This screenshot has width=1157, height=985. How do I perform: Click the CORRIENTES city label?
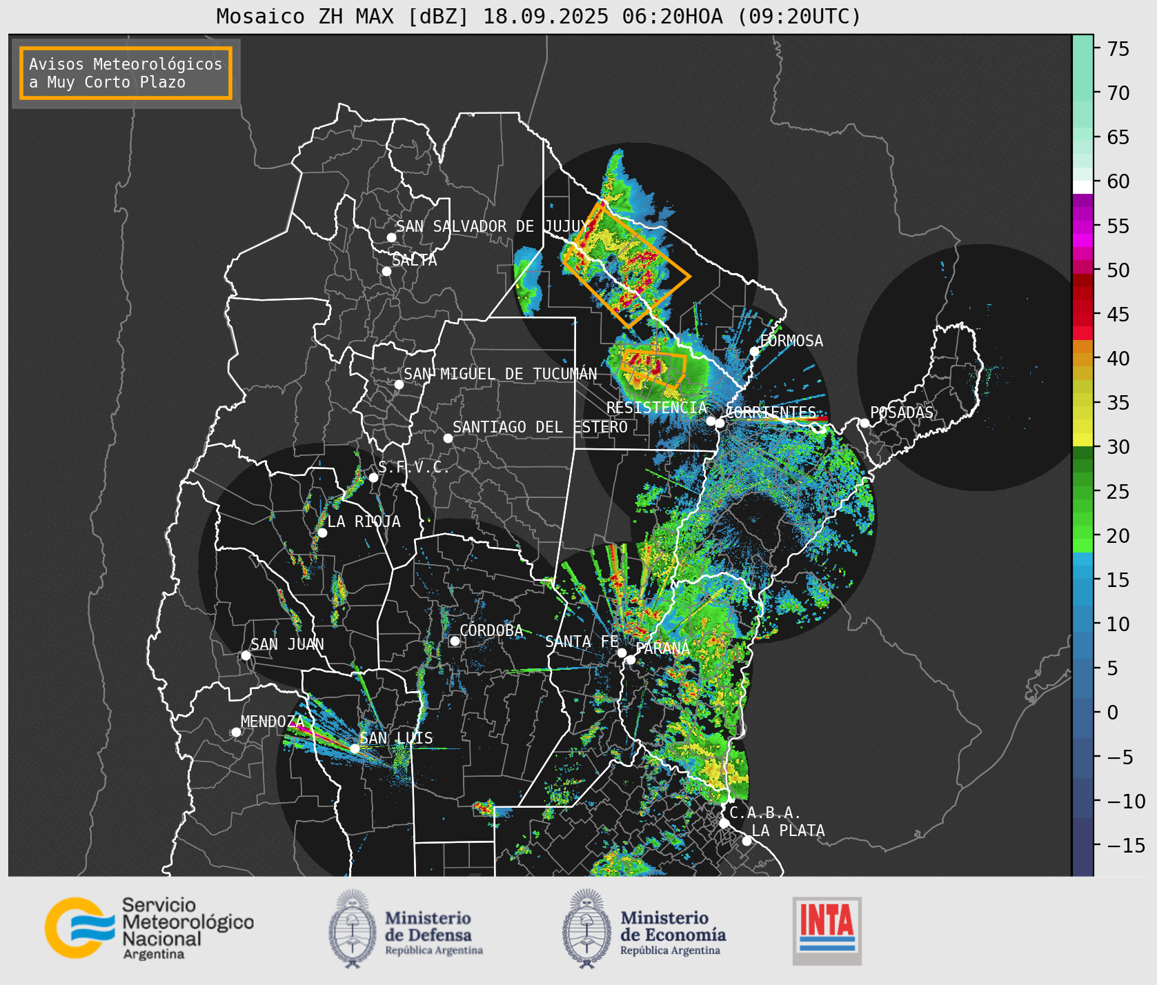771,412
